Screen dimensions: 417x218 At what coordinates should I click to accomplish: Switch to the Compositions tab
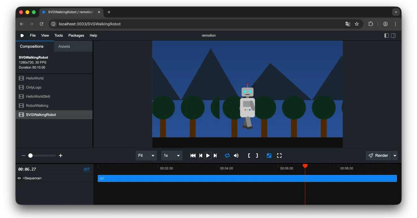coord(35,46)
